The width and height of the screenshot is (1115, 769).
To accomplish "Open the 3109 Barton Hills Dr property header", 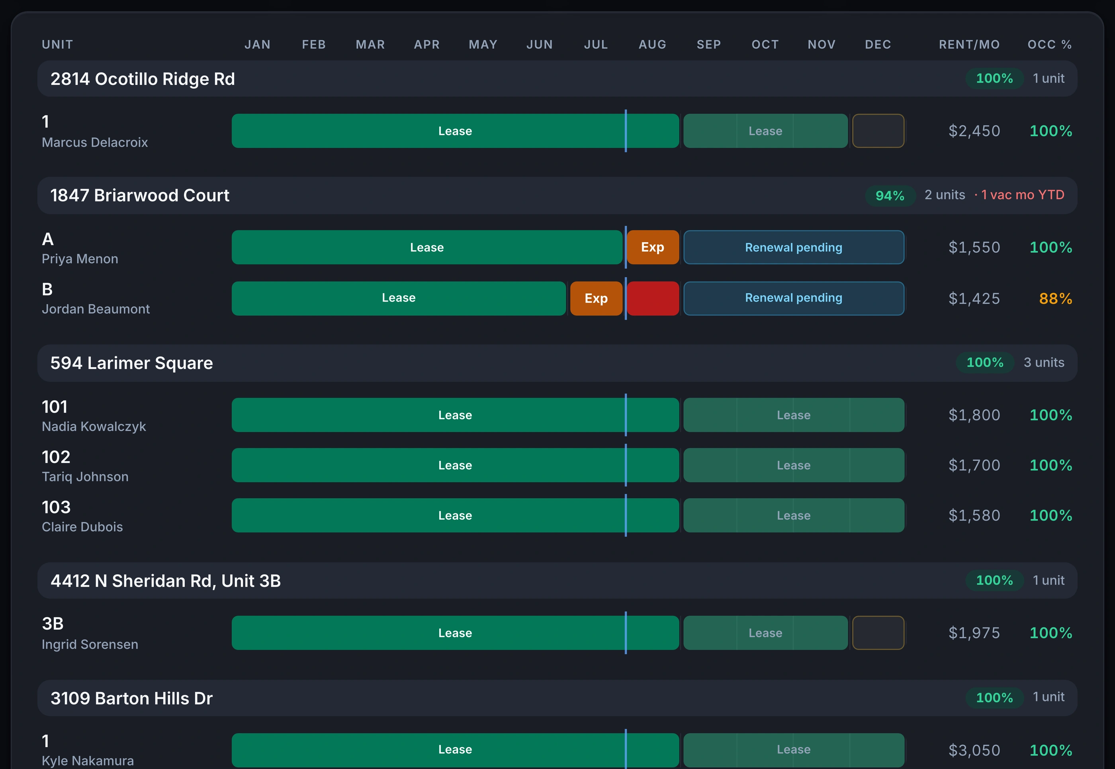I will click(x=557, y=698).
